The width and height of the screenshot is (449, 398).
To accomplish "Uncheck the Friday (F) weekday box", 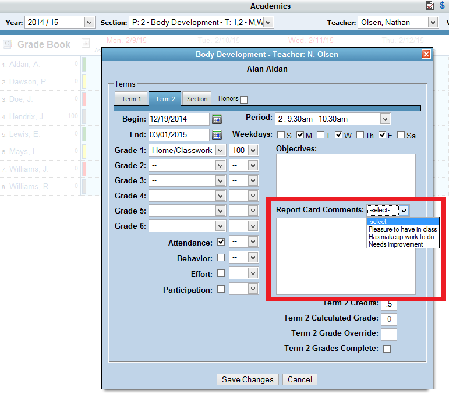I will pos(382,135).
